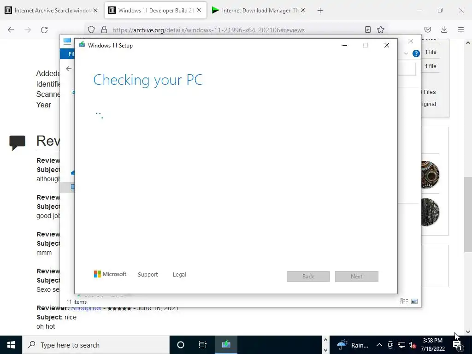Open Cortana from the taskbar

(x=181, y=345)
